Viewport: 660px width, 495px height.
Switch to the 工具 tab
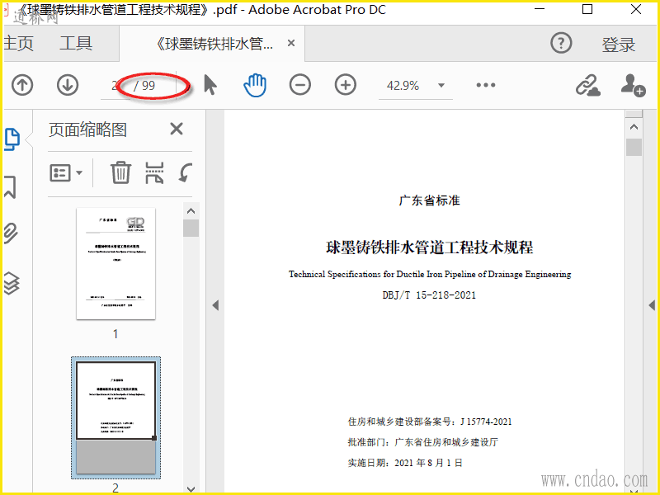click(x=76, y=44)
